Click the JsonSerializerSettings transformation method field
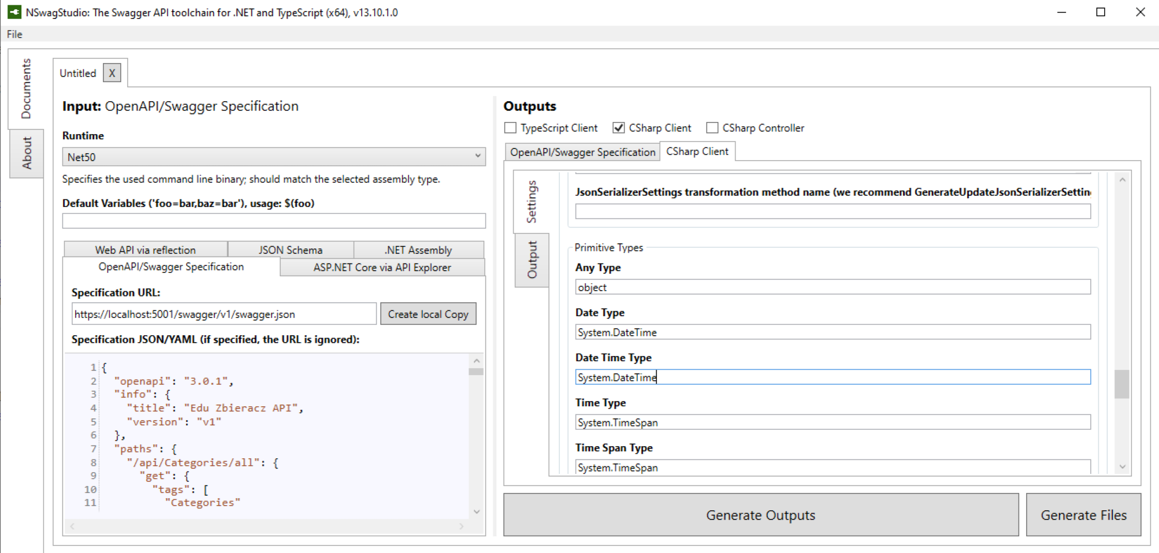The height and width of the screenshot is (553, 1159). pos(833,211)
